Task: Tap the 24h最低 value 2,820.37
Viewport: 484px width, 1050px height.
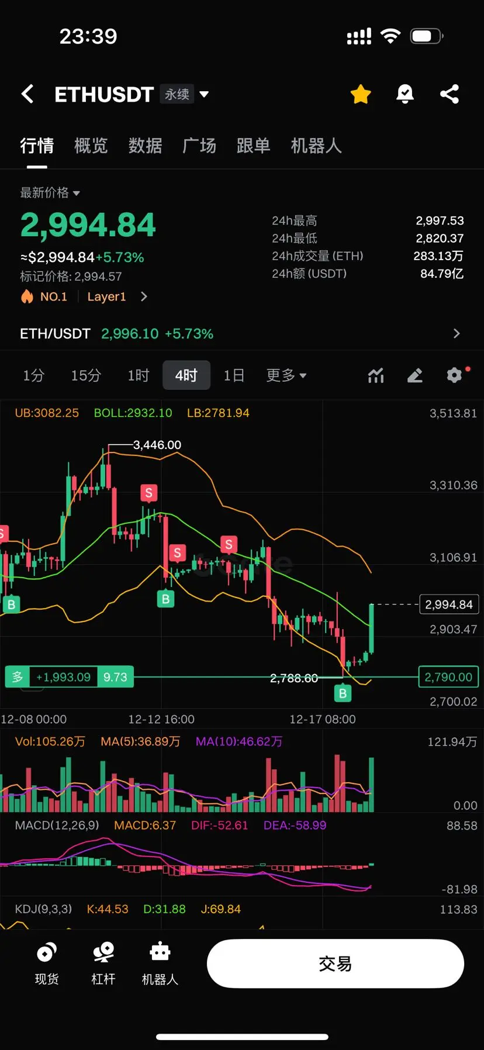Action: [x=440, y=238]
